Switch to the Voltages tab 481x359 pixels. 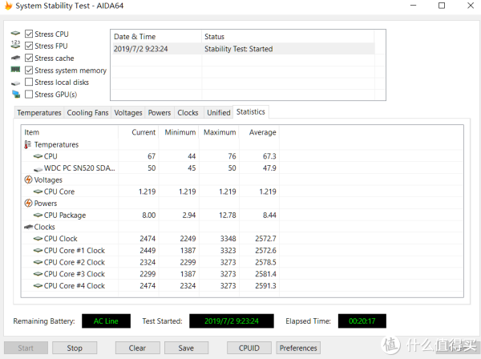click(128, 112)
